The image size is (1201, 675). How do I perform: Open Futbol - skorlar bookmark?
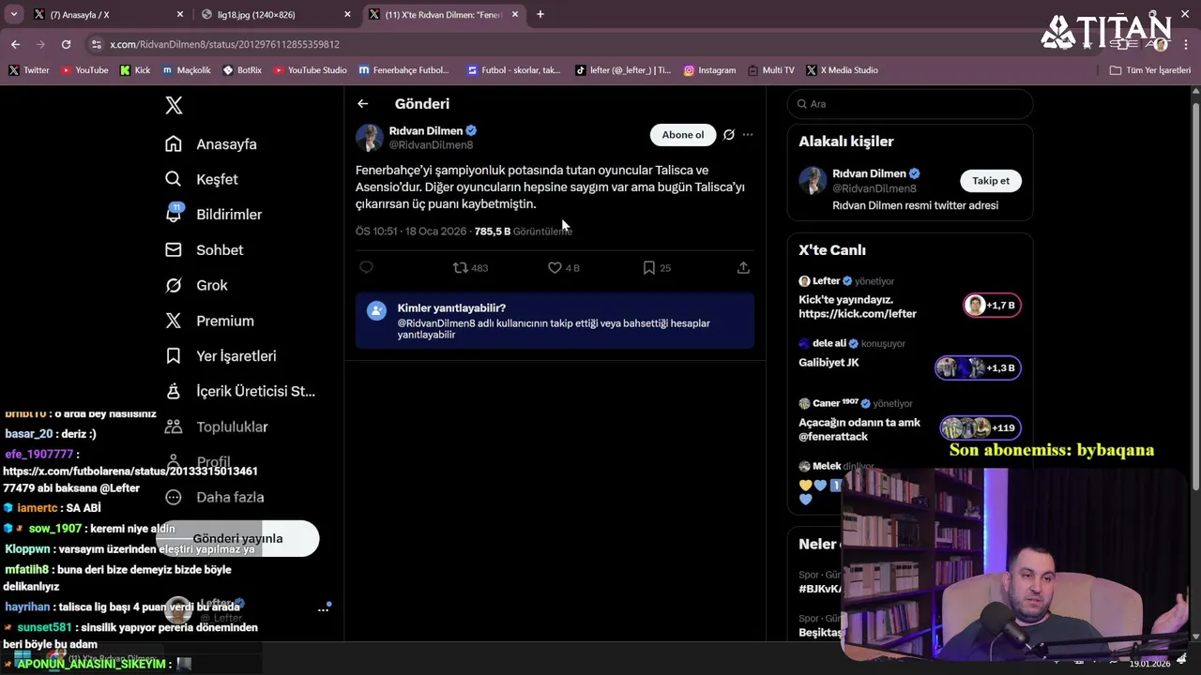513,70
